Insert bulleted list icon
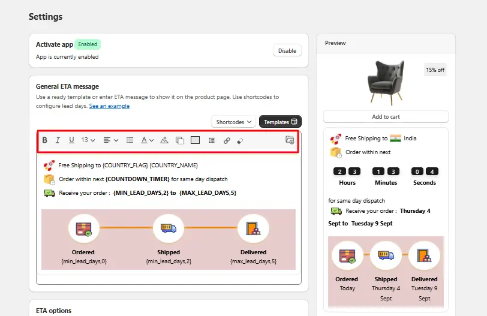This screenshot has height=316, width=487. (x=130, y=140)
